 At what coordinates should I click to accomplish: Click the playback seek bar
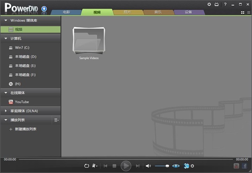coord(126,159)
